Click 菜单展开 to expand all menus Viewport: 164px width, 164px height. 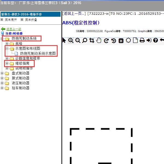[x=11, y=20]
